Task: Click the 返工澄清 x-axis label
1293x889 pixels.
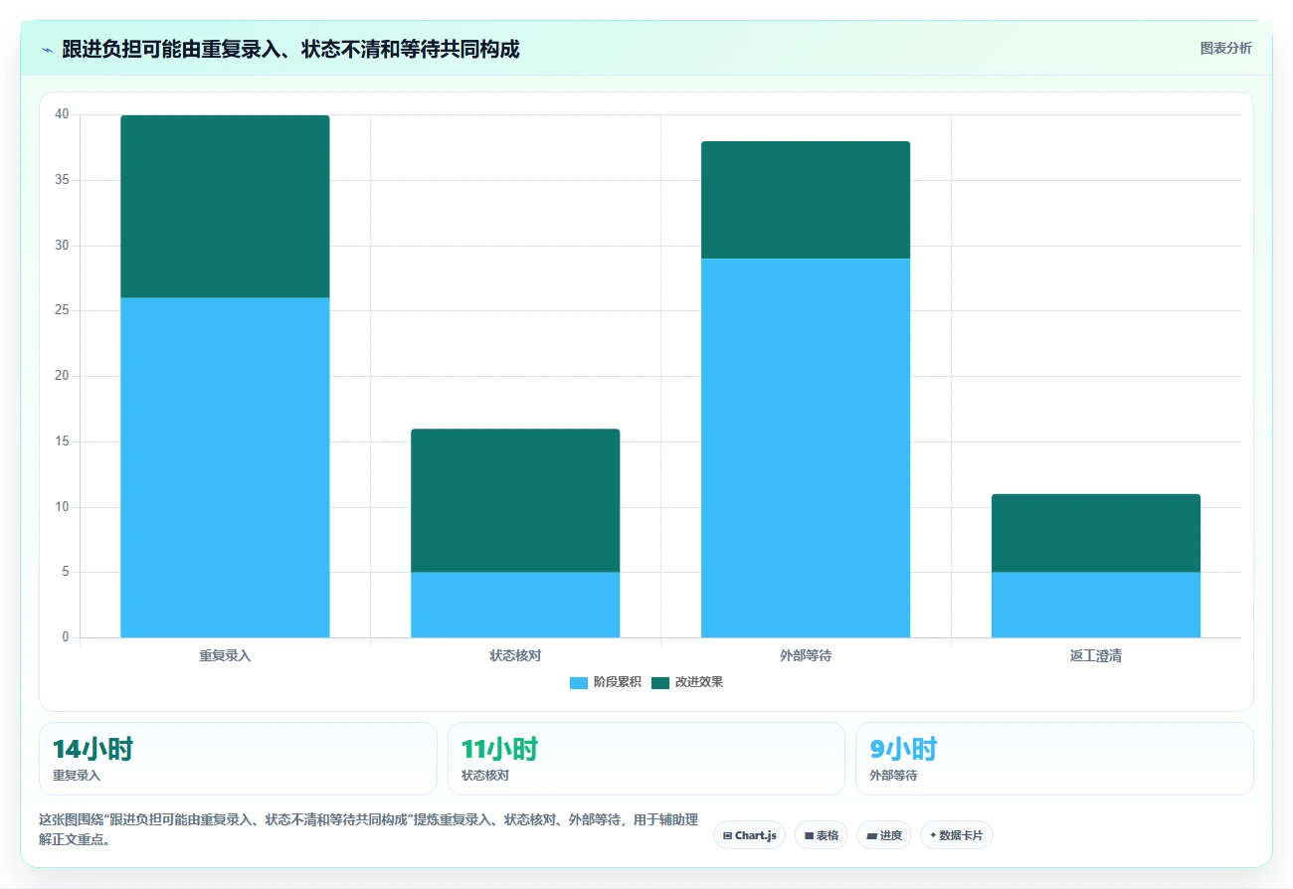Action: click(x=1096, y=656)
